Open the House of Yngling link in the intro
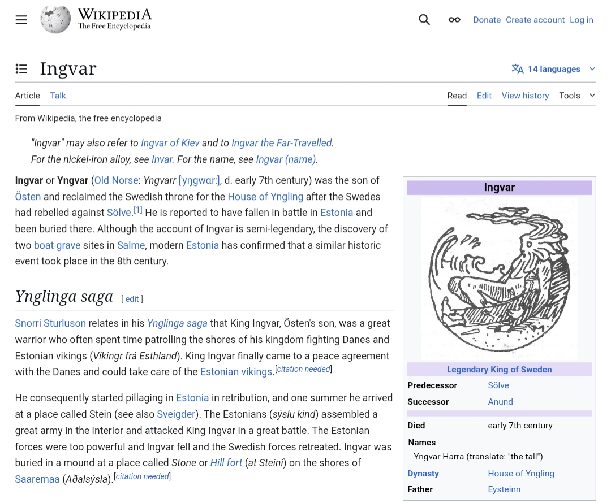The height and width of the screenshot is (503, 611). coord(265,197)
